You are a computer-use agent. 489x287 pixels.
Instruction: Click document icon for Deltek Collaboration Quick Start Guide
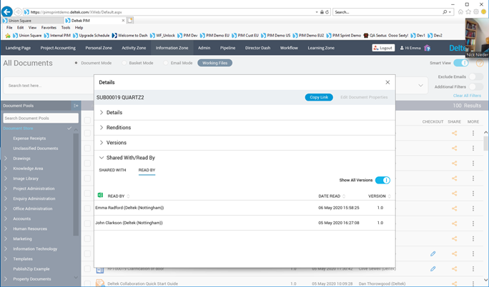tap(100, 283)
